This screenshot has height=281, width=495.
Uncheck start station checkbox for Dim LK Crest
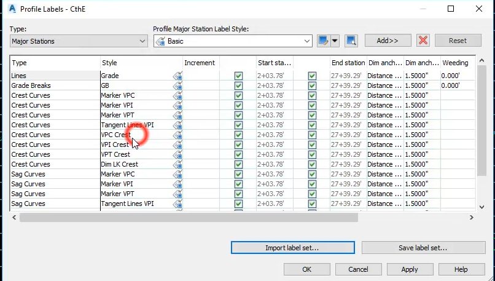coord(238,164)
